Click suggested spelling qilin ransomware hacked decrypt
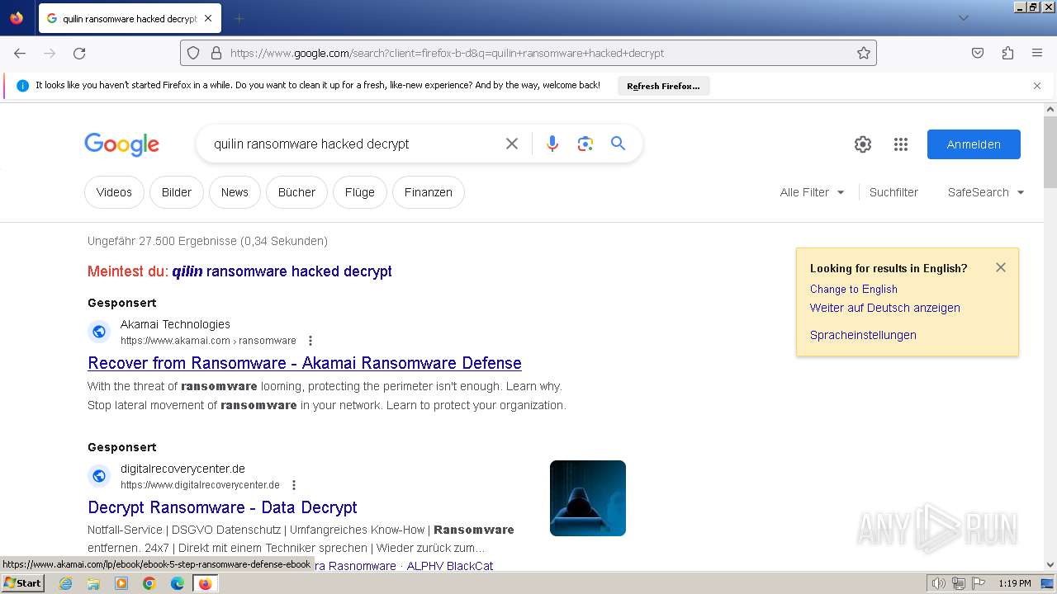Viewport: 1057px width, 594px height. point(282,271)
